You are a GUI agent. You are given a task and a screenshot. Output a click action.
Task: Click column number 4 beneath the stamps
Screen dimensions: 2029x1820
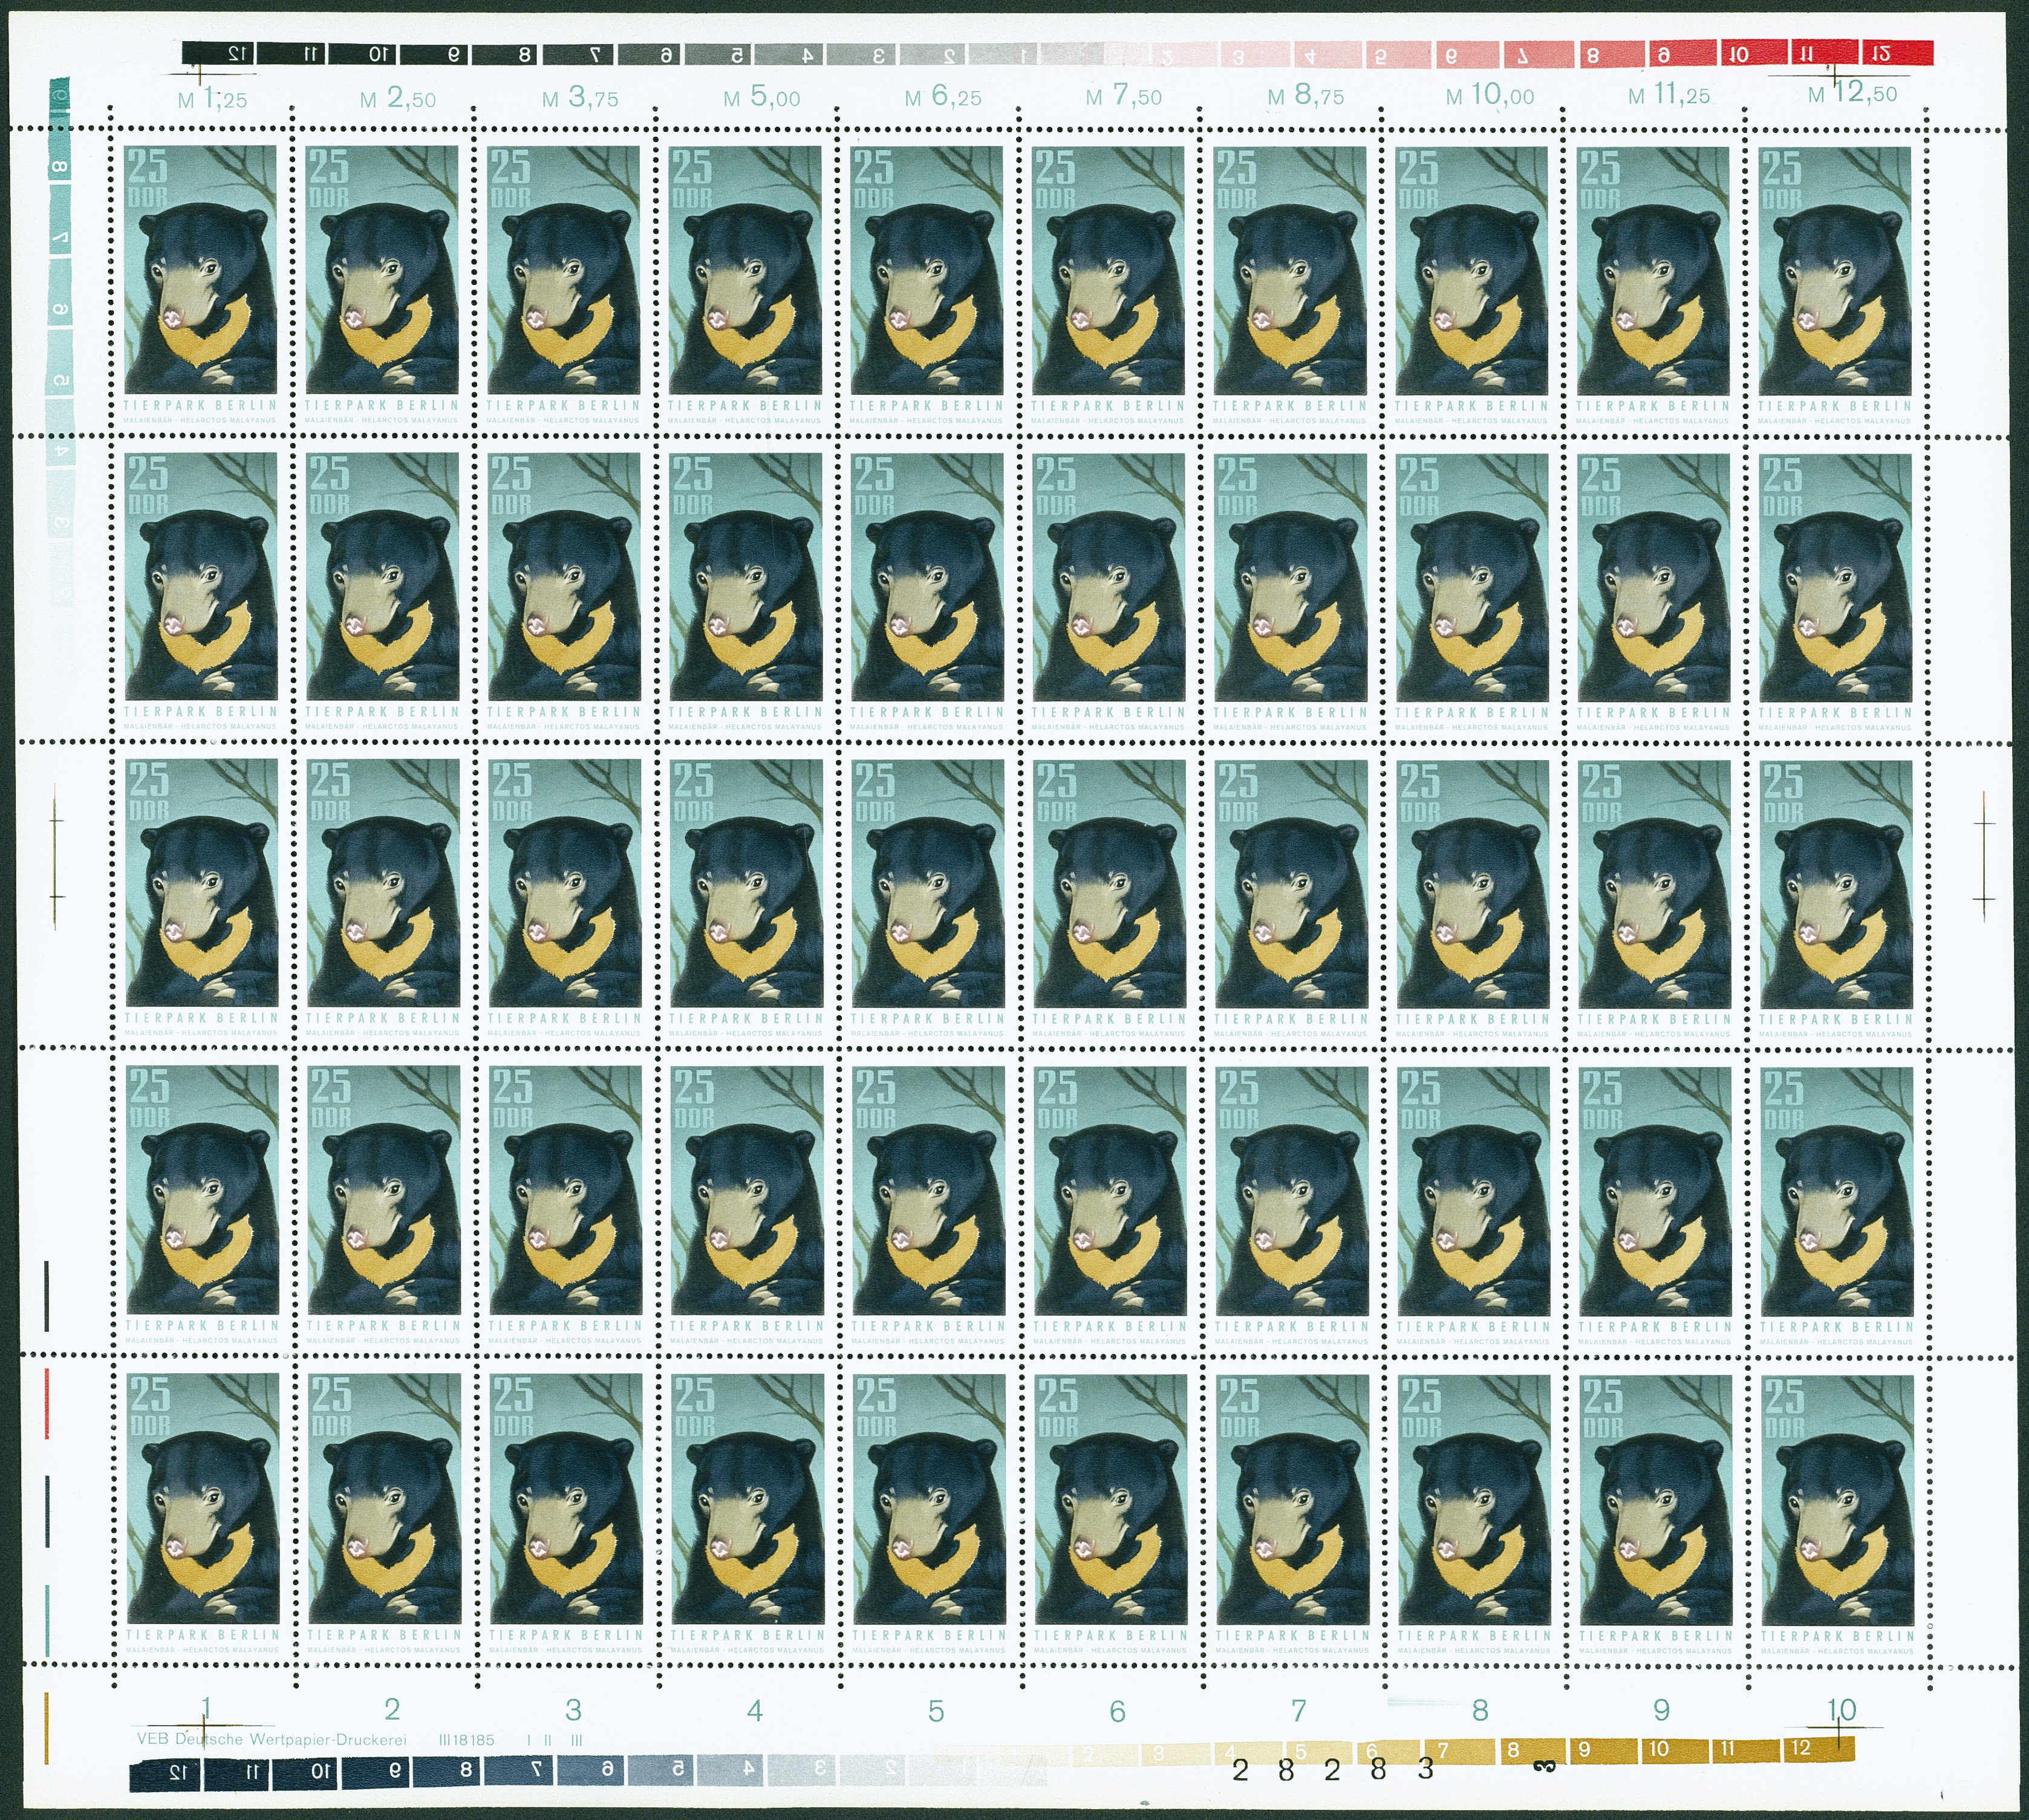coord(755,1710)
